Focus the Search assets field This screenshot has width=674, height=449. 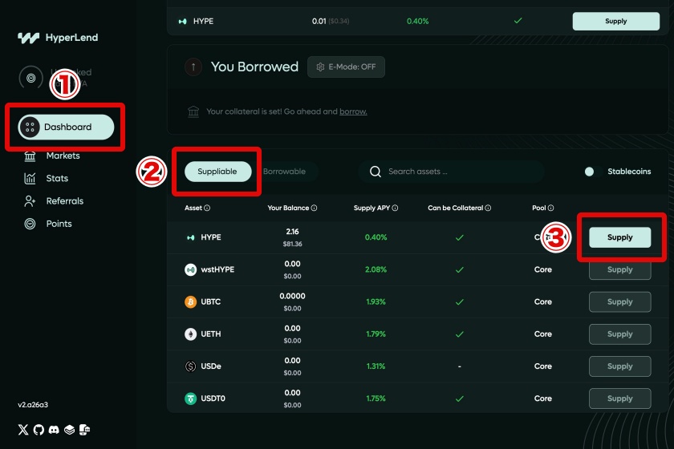point(451,172)
